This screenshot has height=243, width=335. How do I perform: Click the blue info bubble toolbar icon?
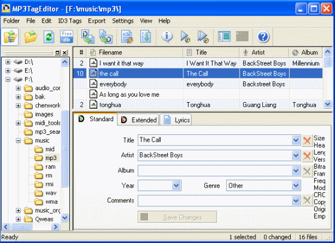click(167, 37)
